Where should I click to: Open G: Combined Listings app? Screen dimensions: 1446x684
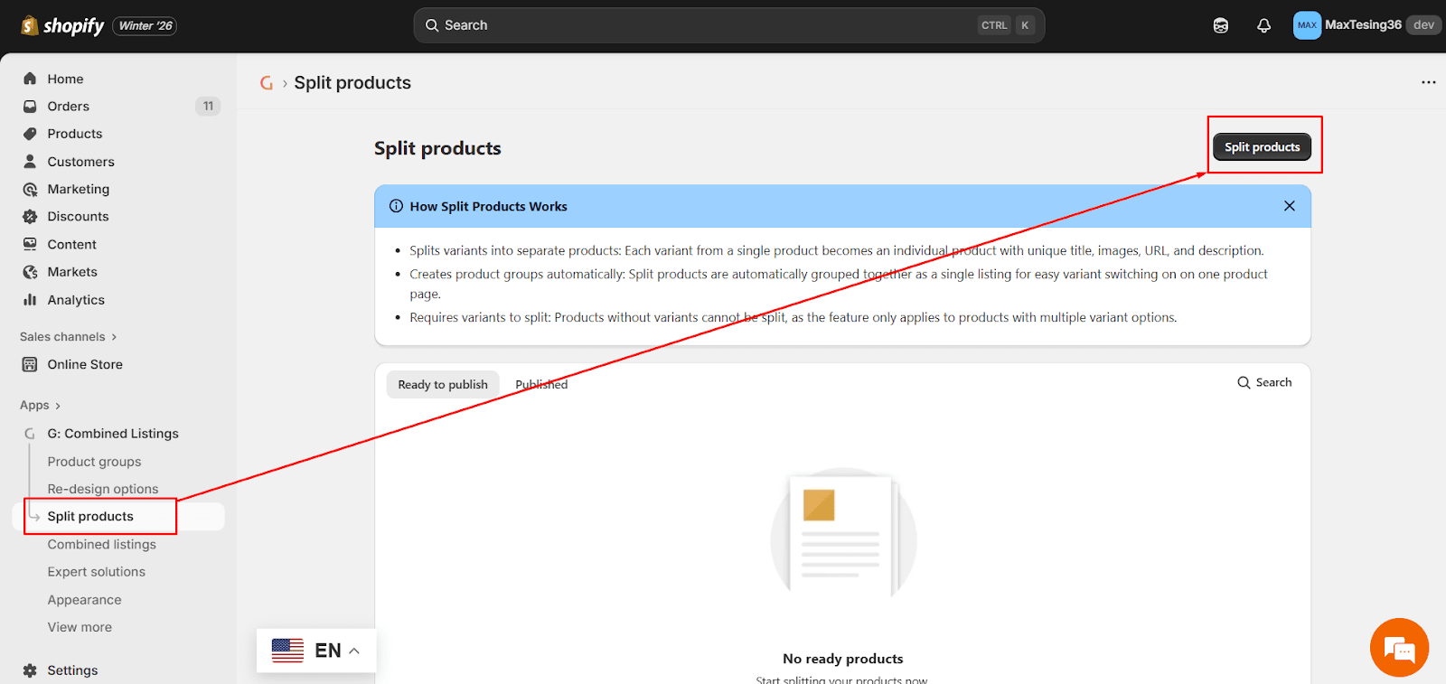(113, 434)
